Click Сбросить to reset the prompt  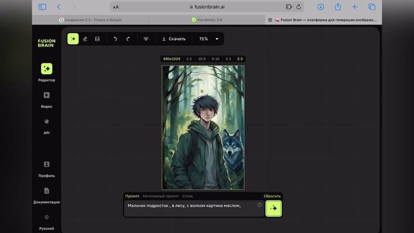click(x=272, y=196)
